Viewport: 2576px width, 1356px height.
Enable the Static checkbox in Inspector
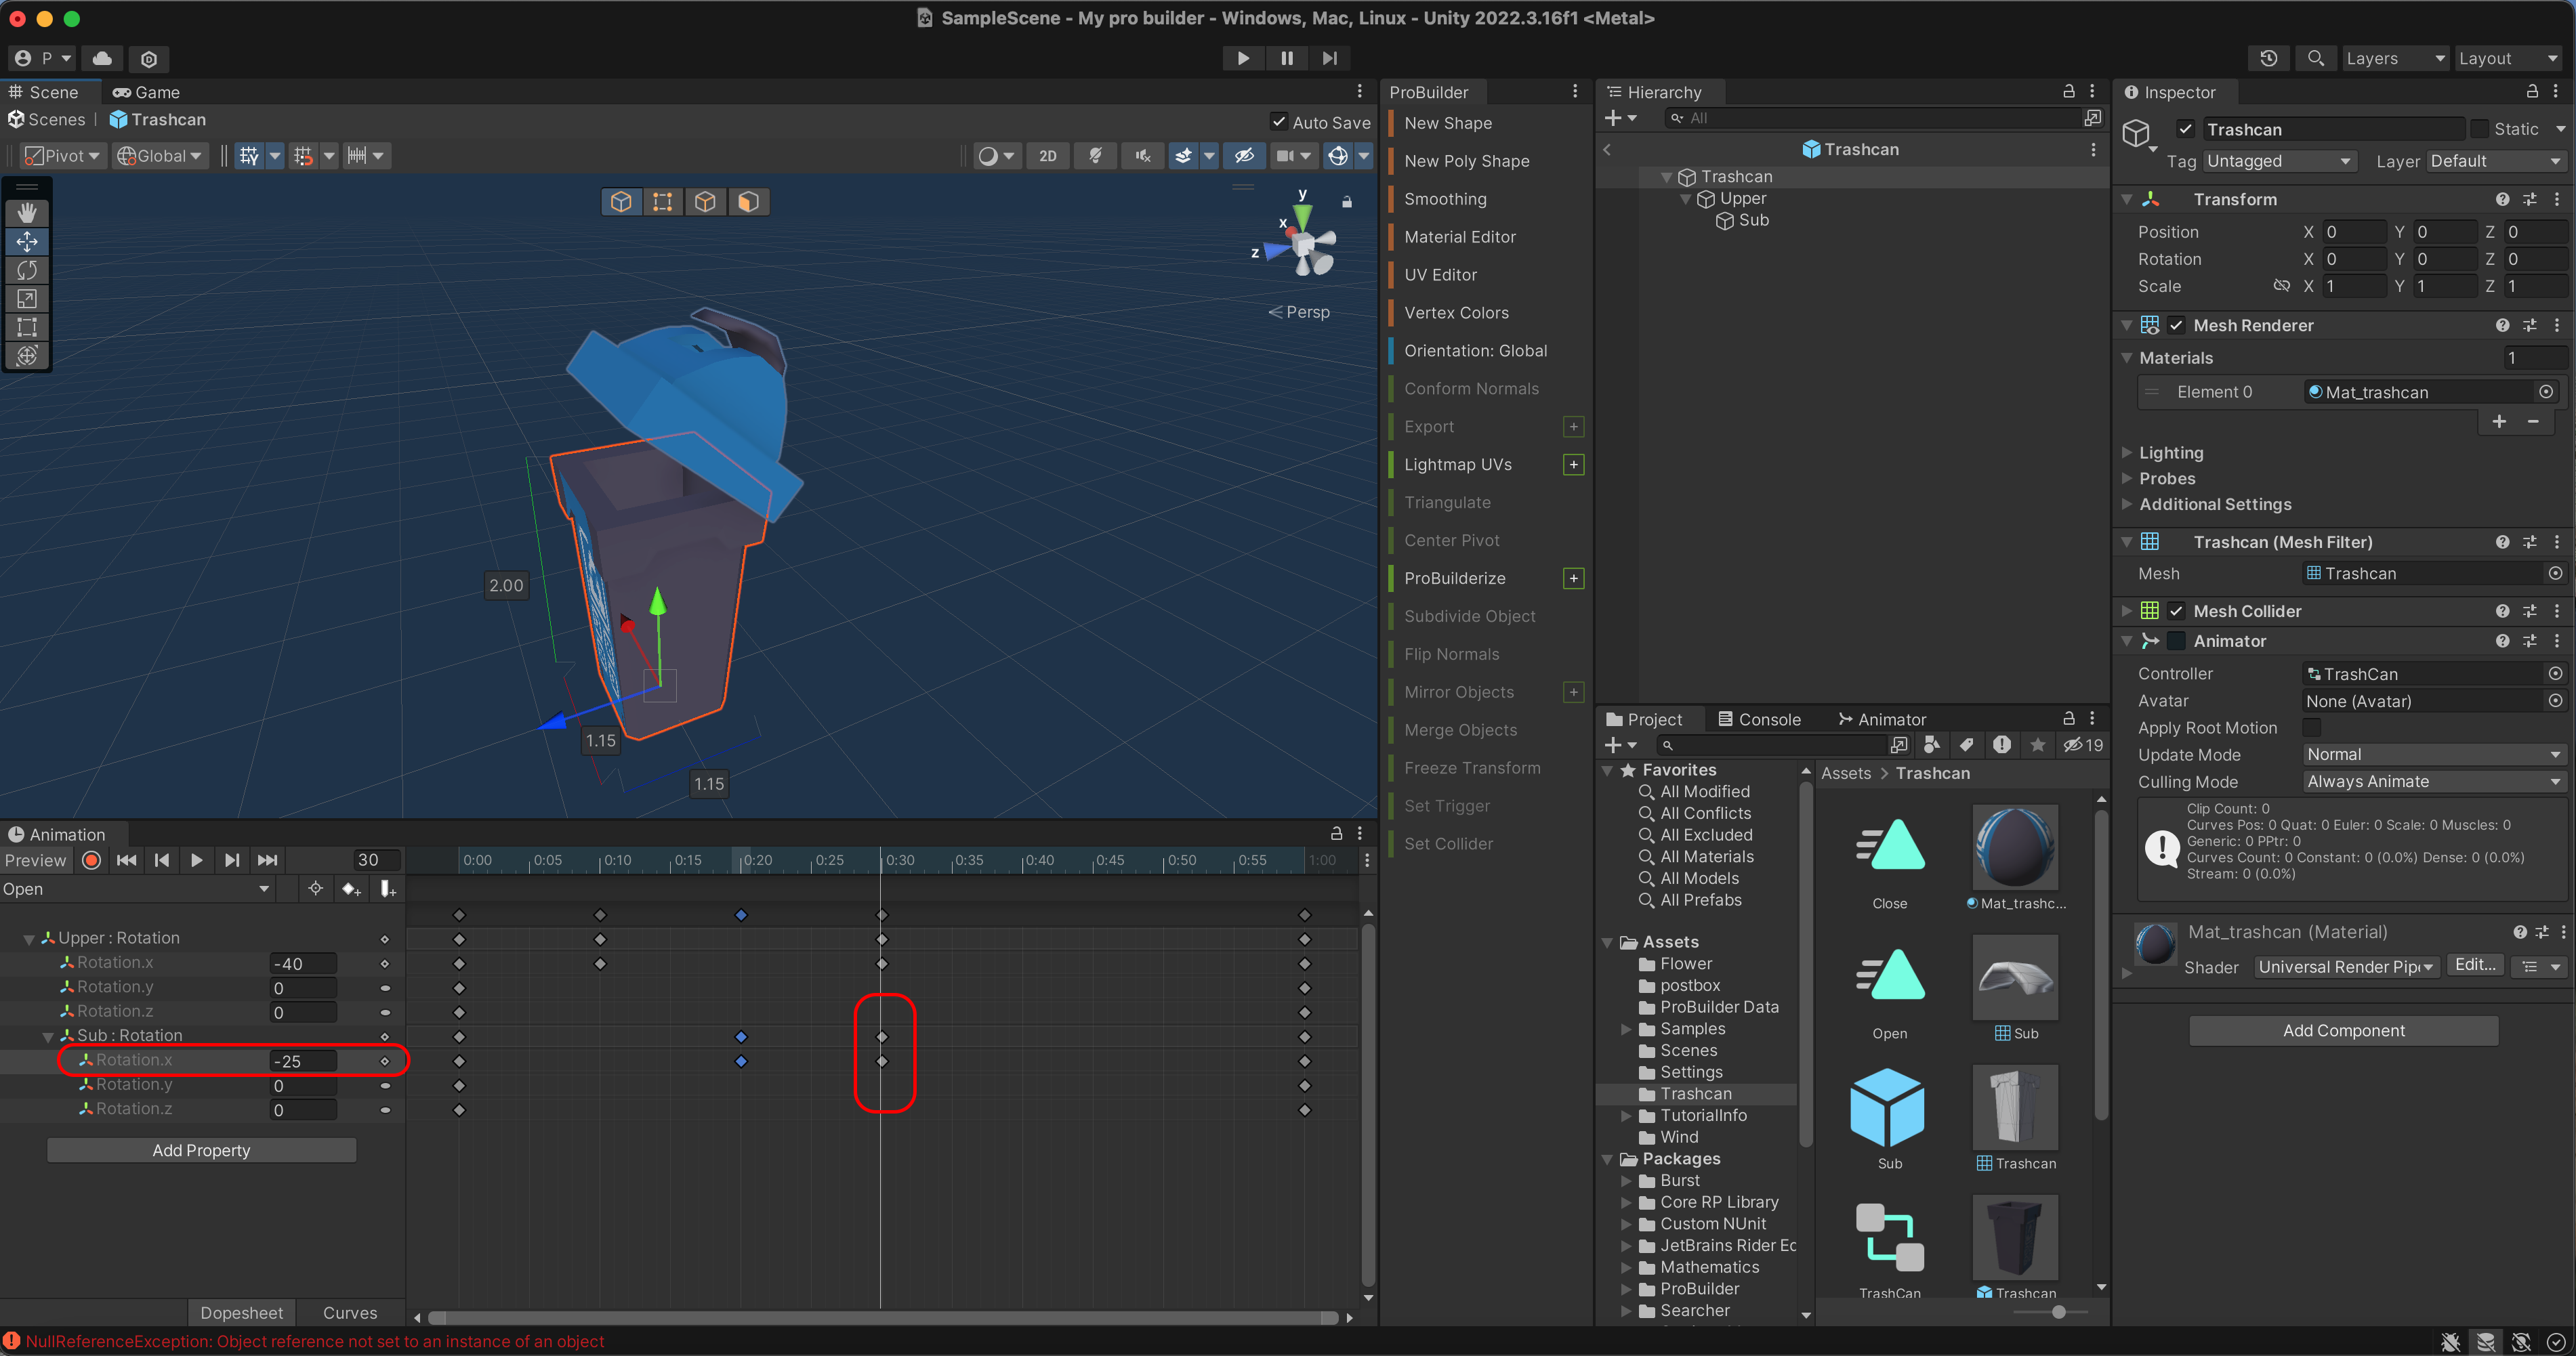pos(2480,129)
